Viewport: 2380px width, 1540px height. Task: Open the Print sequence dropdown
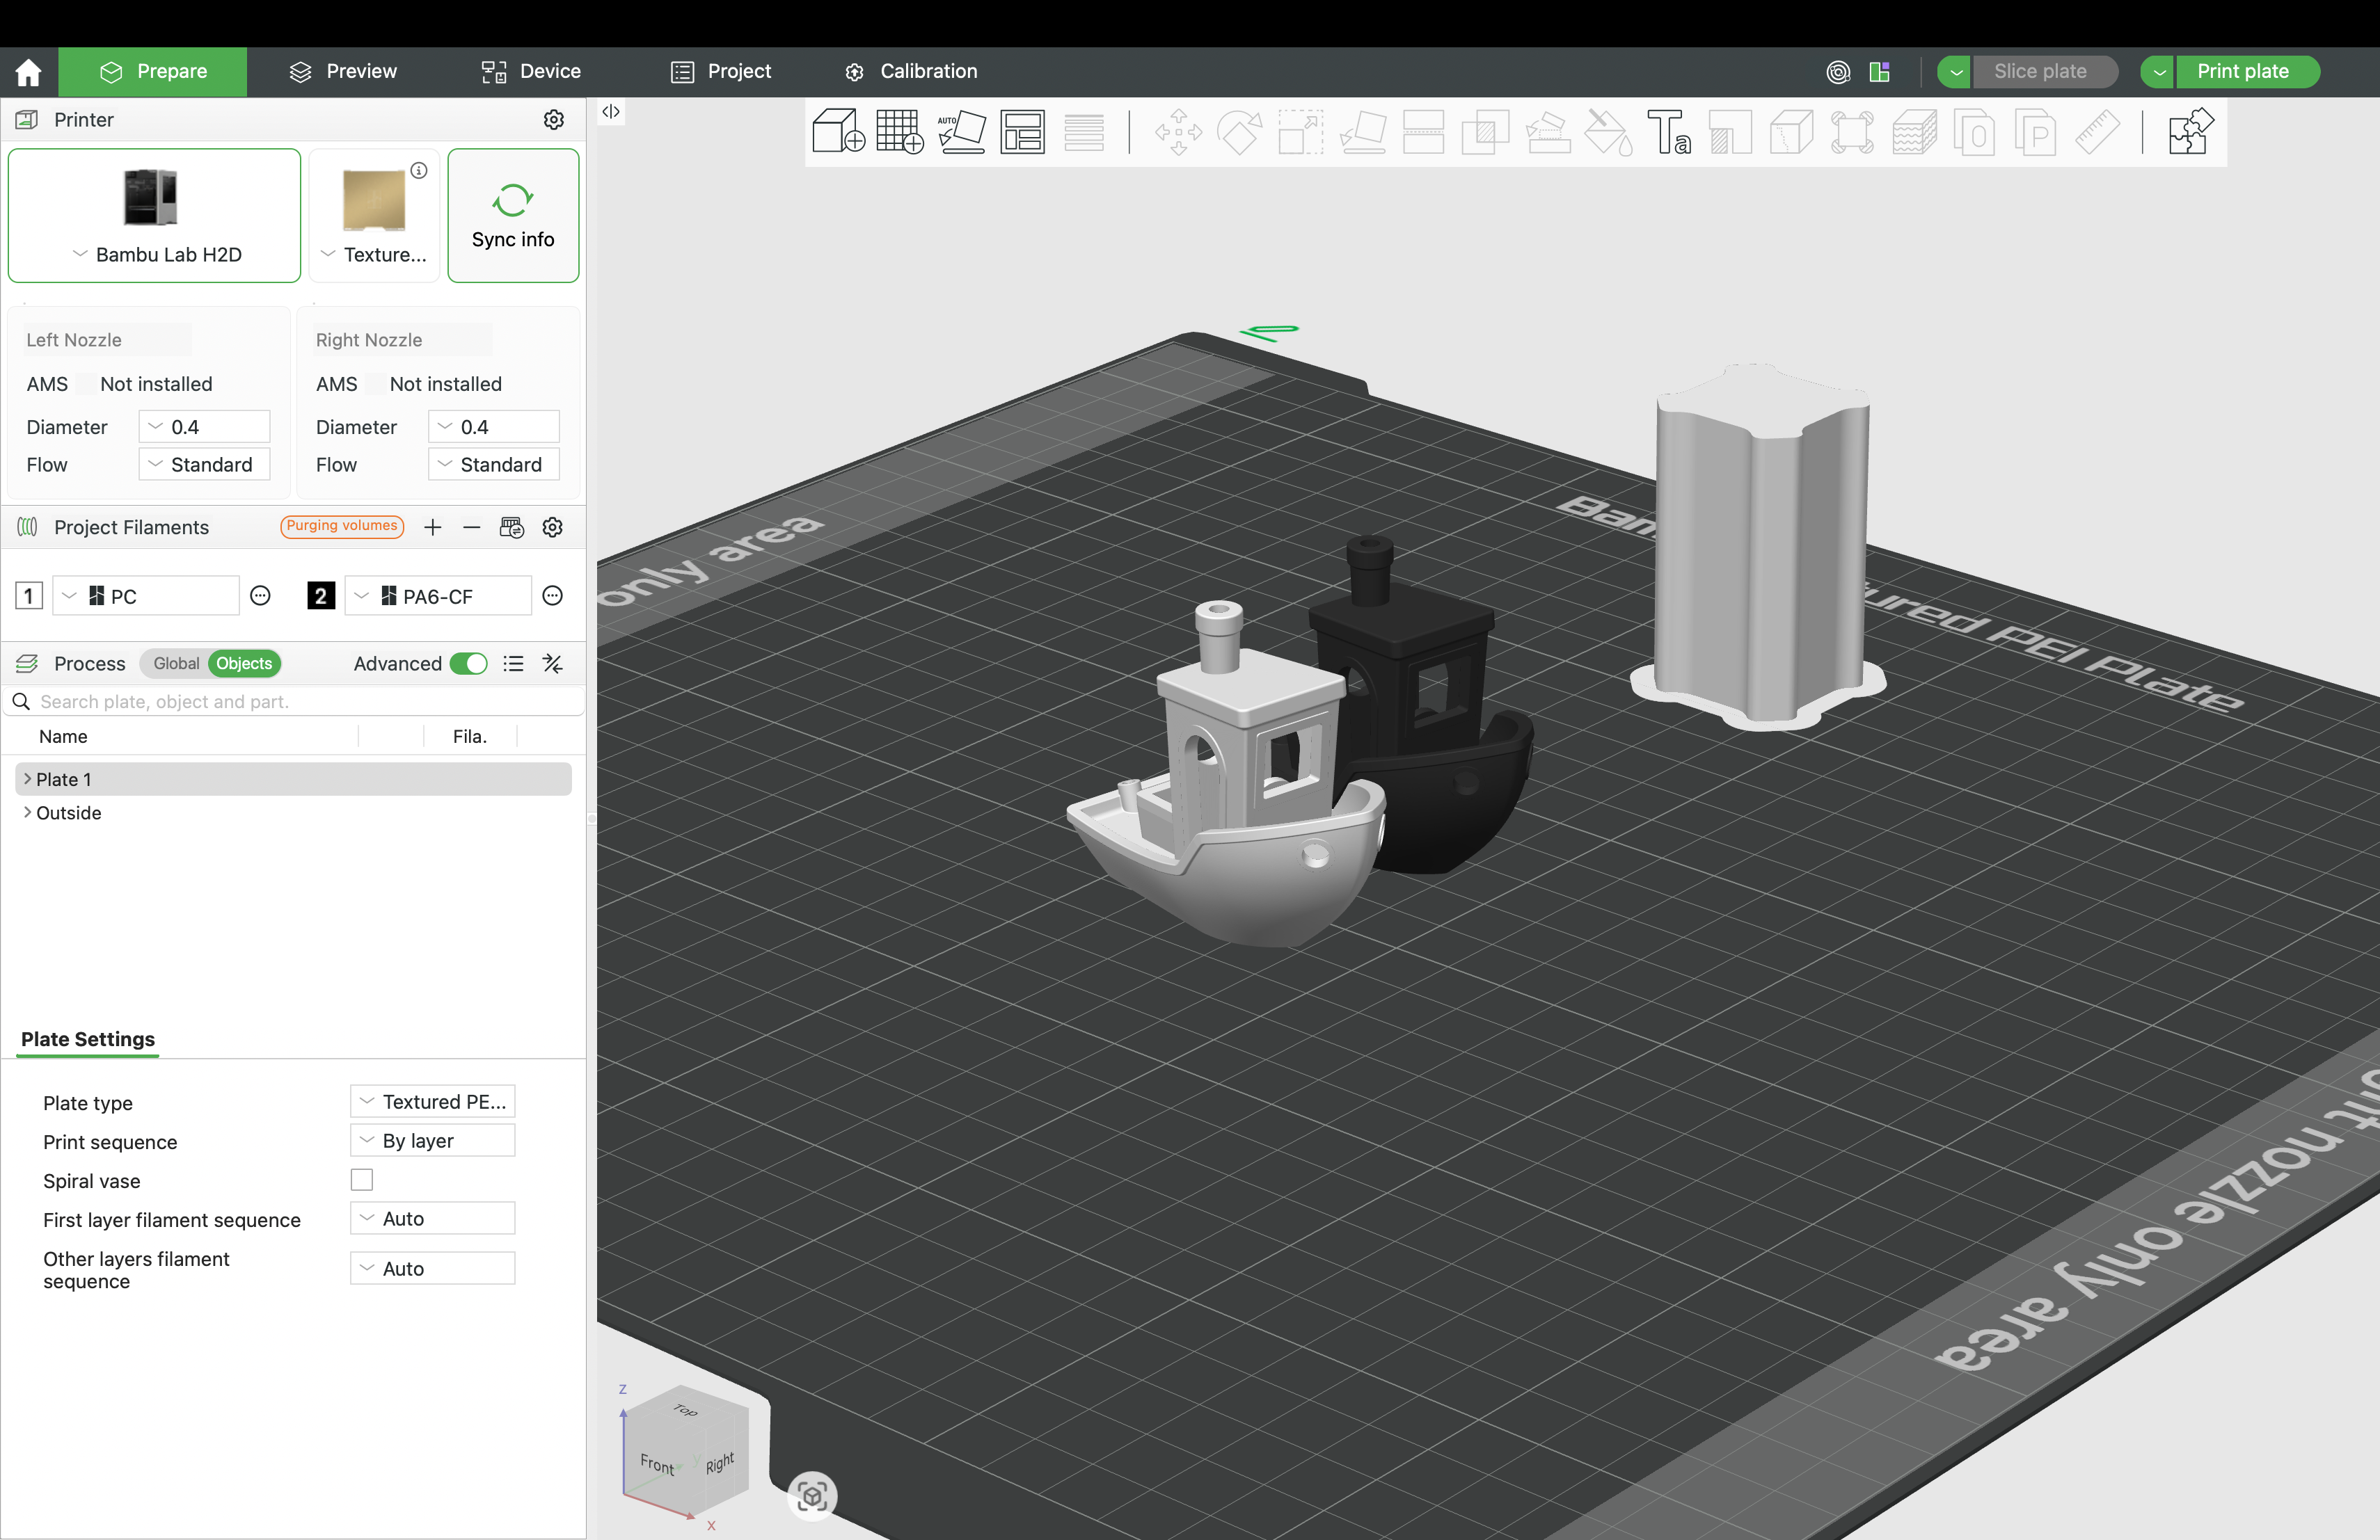click(432, 1140)
